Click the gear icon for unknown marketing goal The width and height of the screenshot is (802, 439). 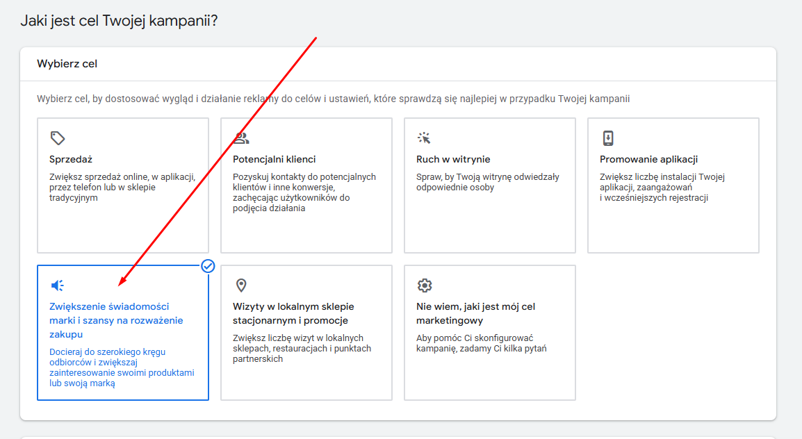tap(425, 285)
